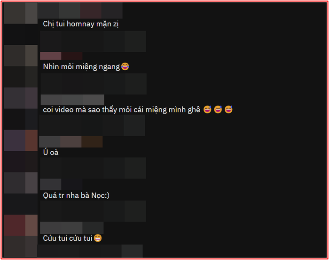Click the blurred username above "Cứu tui cứu tui"
The height and width of the screenshot is (260, 329).
click(x=72, y=228)
